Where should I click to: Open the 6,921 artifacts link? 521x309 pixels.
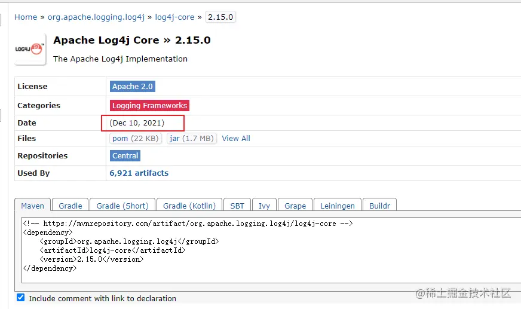pyautogui.click(x=139, y=173)
